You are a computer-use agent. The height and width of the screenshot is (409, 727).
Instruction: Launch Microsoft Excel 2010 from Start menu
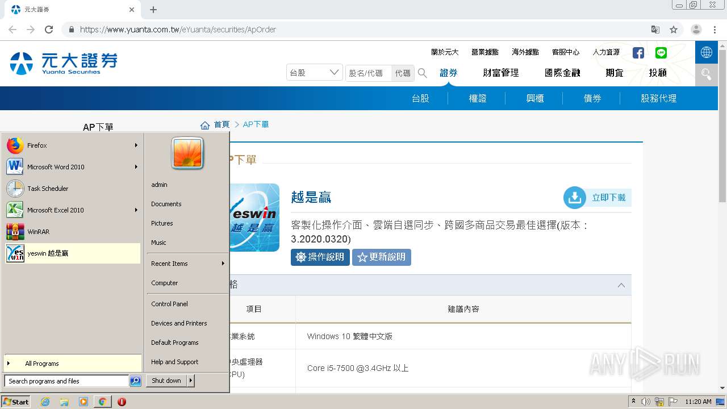point(73,210)
